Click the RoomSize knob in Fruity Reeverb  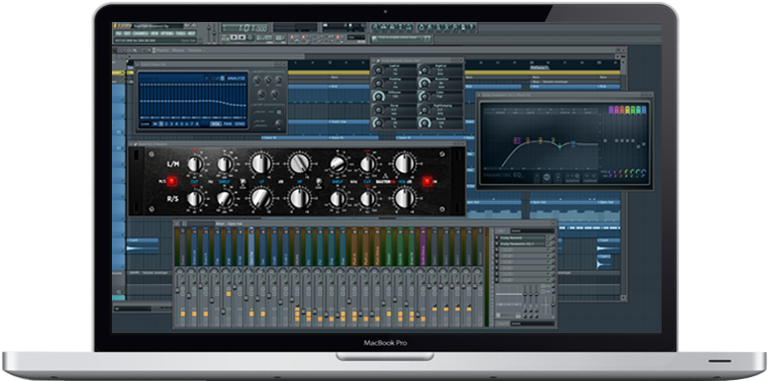[x=425, y=83]
